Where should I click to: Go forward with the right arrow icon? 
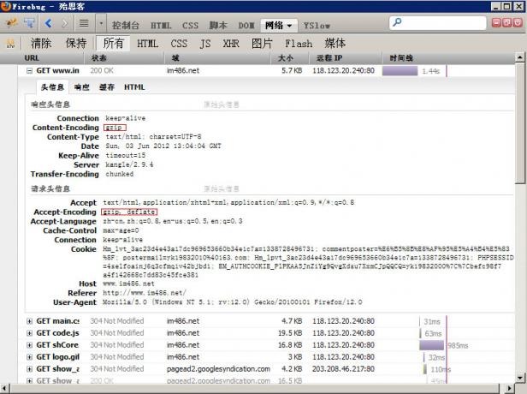(x=64, y=23)
